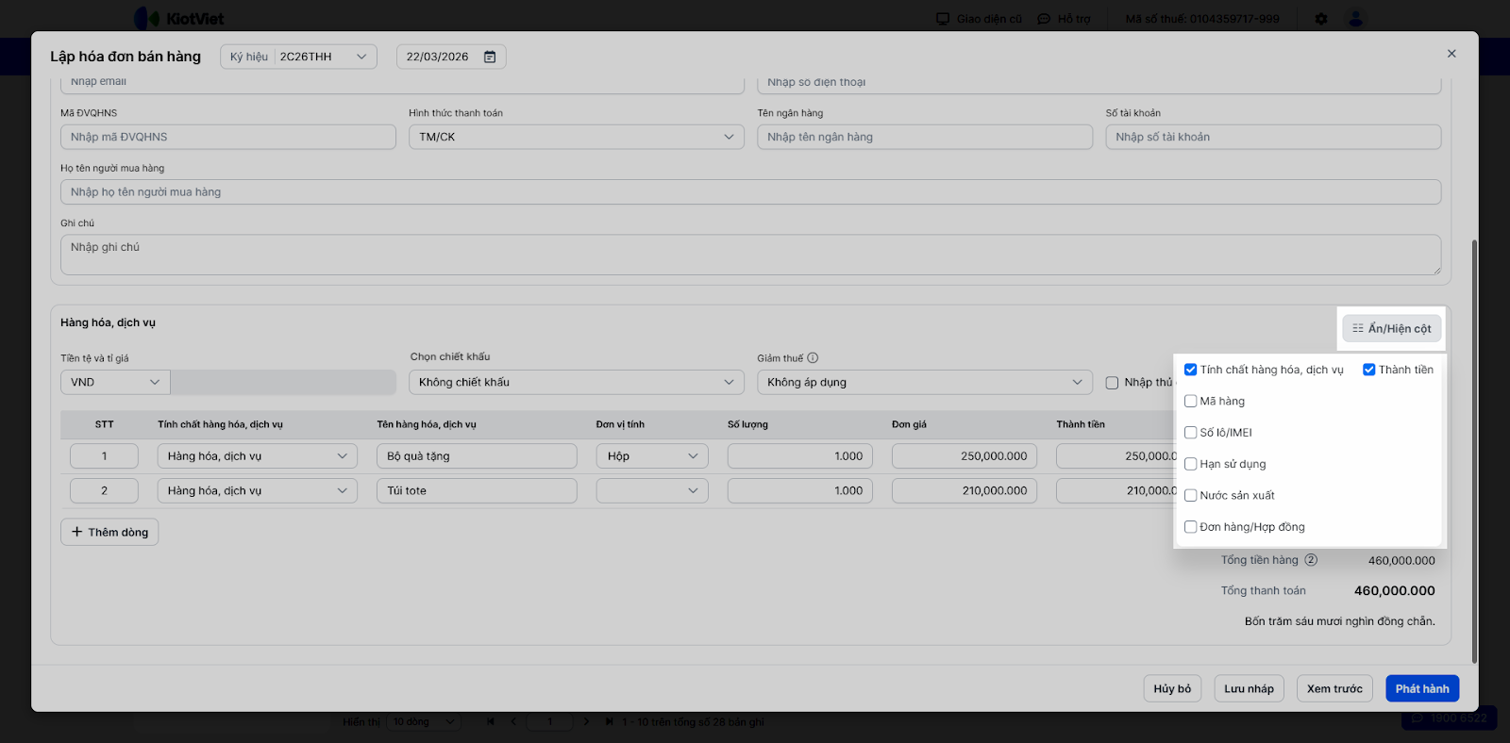Close the invoice dialog with X
1510x743 pixels.
click(1451, 54)
